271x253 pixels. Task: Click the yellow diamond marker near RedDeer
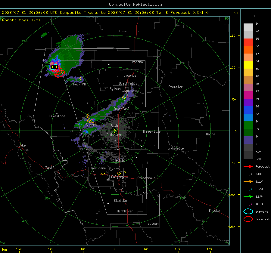tap(124, 98)
